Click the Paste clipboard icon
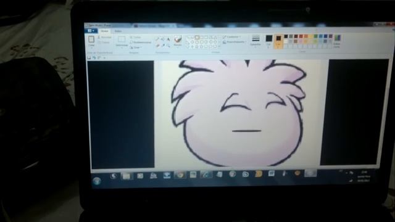Image resolution: width=395 pixels, height=222 pixels. (x=91, y=39)
